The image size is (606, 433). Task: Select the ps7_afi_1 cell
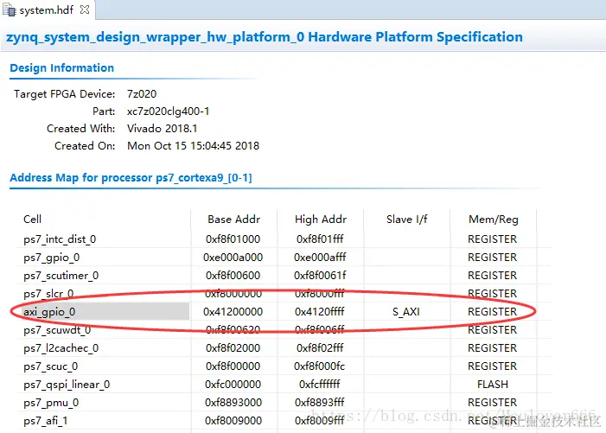tap(45, 421)
